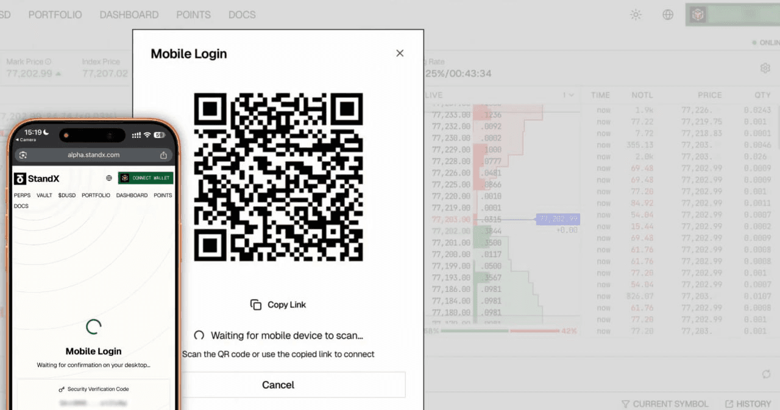The height and width of the screenshot is (410, 780).
Task: Open the desktop globe language selector
Action: point(668,15)
